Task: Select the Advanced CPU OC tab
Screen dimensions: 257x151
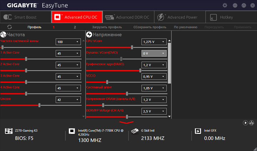Action: coord(77,17)
